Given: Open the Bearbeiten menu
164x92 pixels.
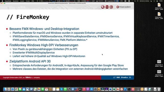Looking at the screenshot, I should pos(16,1).
